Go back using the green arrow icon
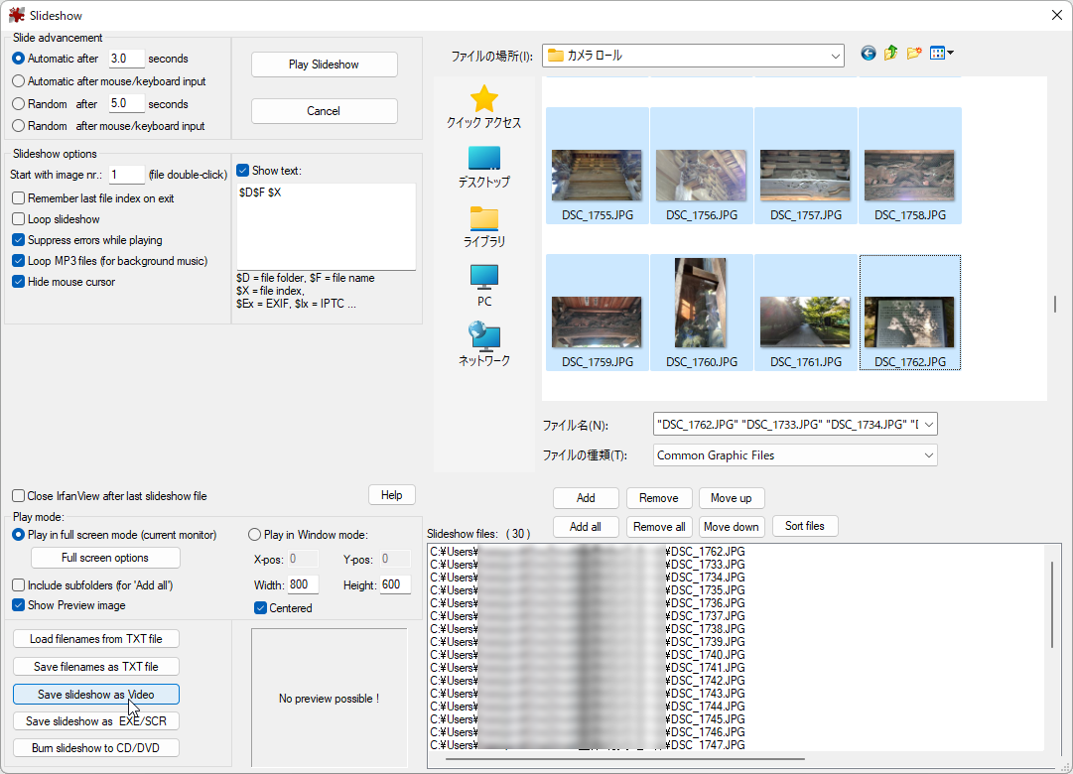Image resolution: width=1073 pixels, height=774 pixels. (867, 53)
